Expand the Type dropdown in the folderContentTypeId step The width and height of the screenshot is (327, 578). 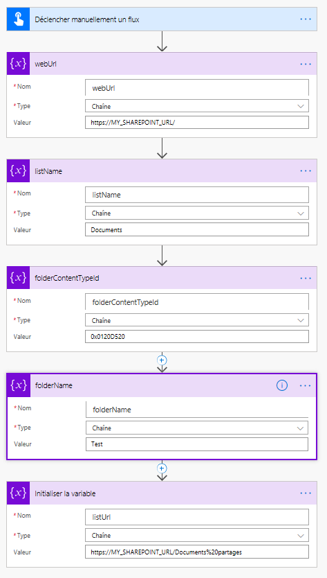click(197, 320)
